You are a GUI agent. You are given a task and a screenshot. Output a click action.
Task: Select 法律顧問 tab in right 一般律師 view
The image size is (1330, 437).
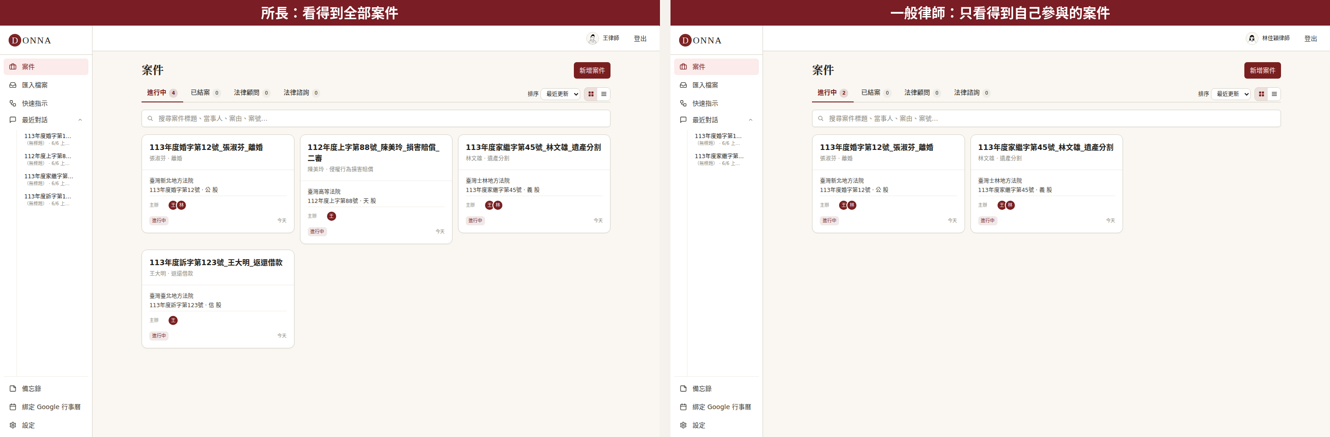click(923, 93)
